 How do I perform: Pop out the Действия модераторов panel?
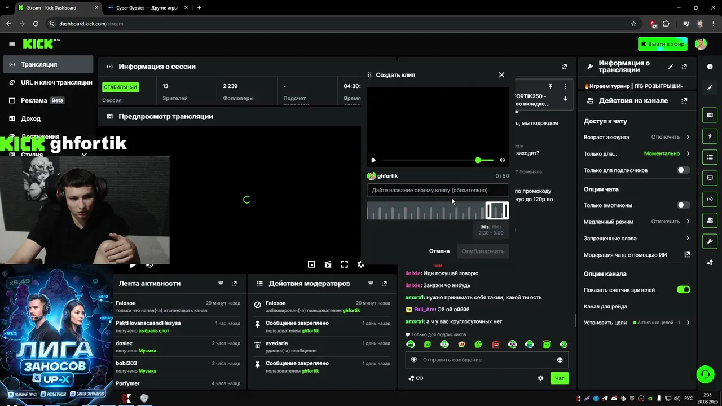(x=384, y=284)
